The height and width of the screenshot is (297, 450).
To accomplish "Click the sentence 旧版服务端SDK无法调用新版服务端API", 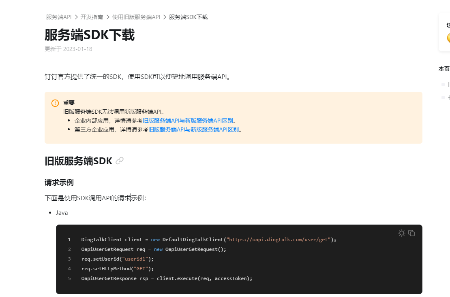I will (x=114, y=112).
